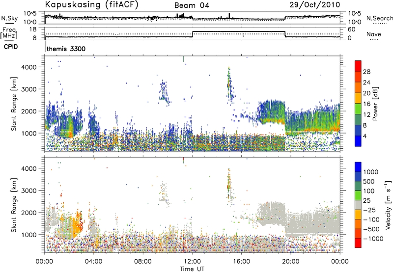Click the 'Time UT' axis label
The image size is (393, 272).
[x=192, y=269]
